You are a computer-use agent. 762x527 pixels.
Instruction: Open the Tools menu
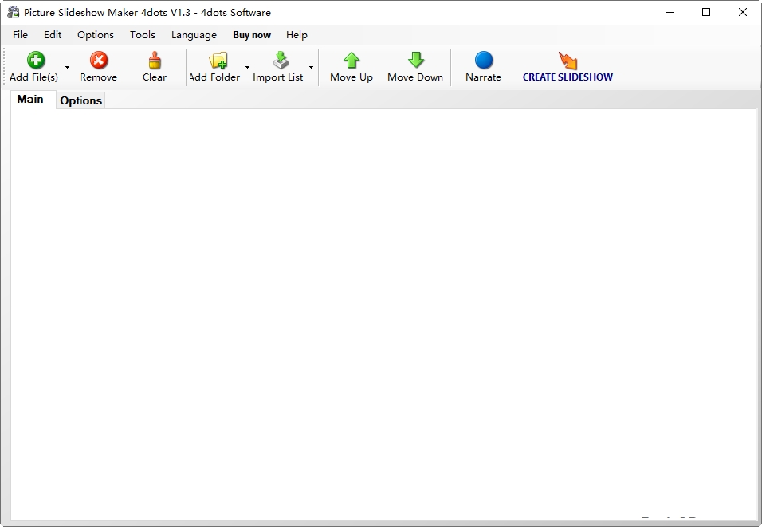[x=143, y=35]
